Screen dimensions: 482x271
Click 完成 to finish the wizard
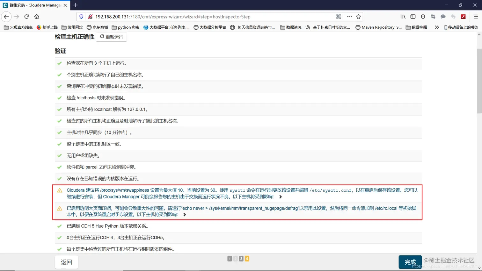click(410, 262)
